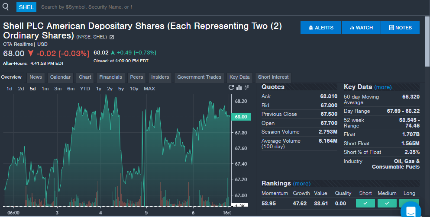Click the Medium ranking green checkmark
The image size is (430, 217).
[387, 203]
